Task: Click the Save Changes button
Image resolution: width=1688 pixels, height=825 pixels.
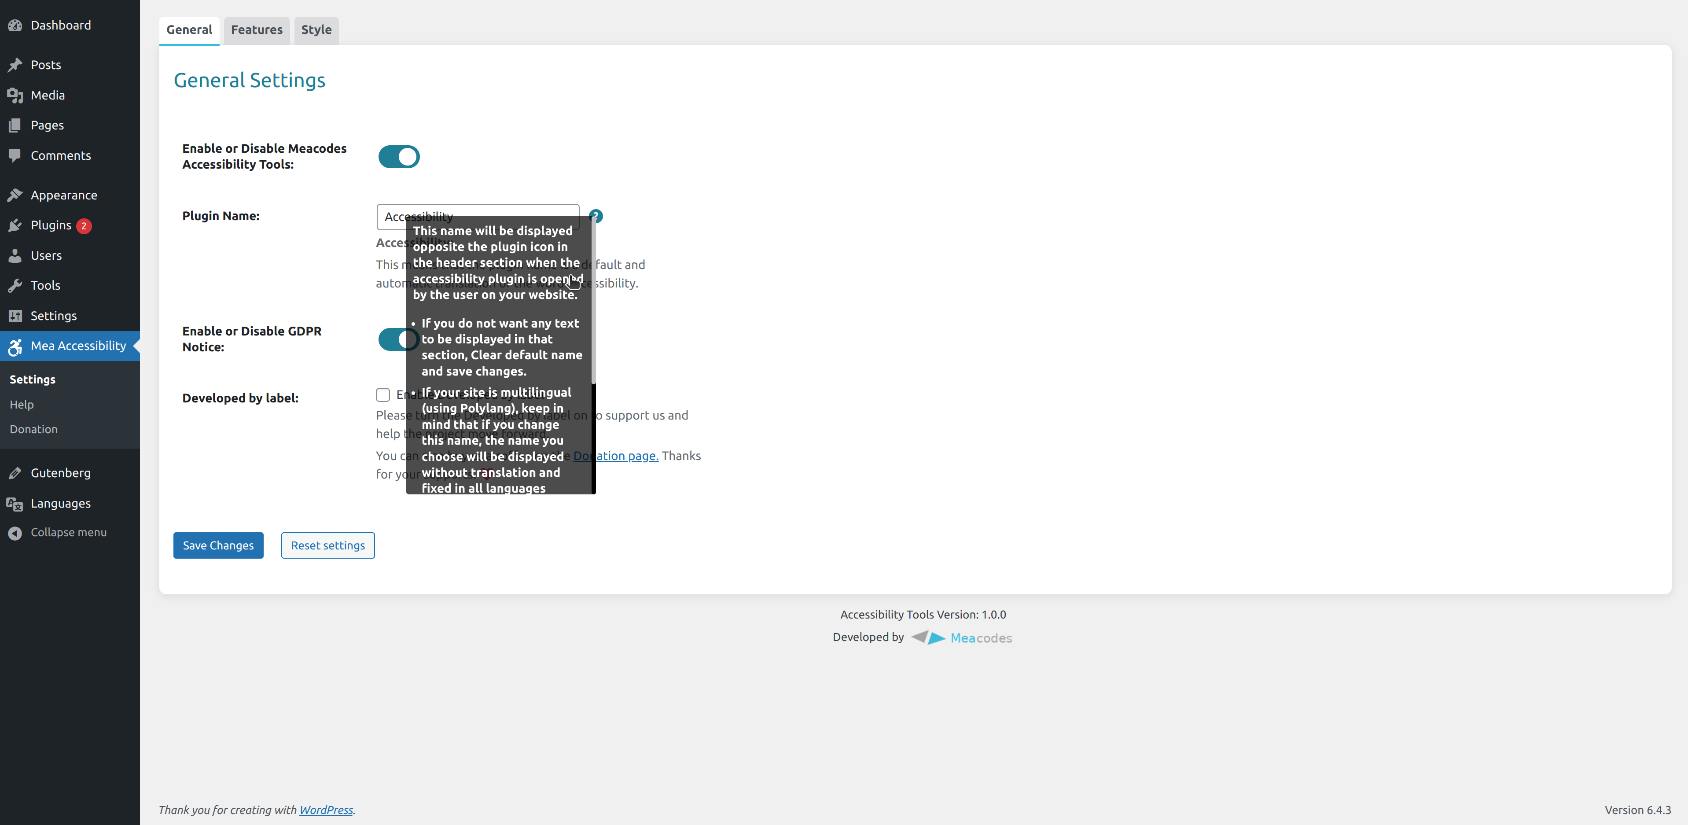Action: point(218,545)
